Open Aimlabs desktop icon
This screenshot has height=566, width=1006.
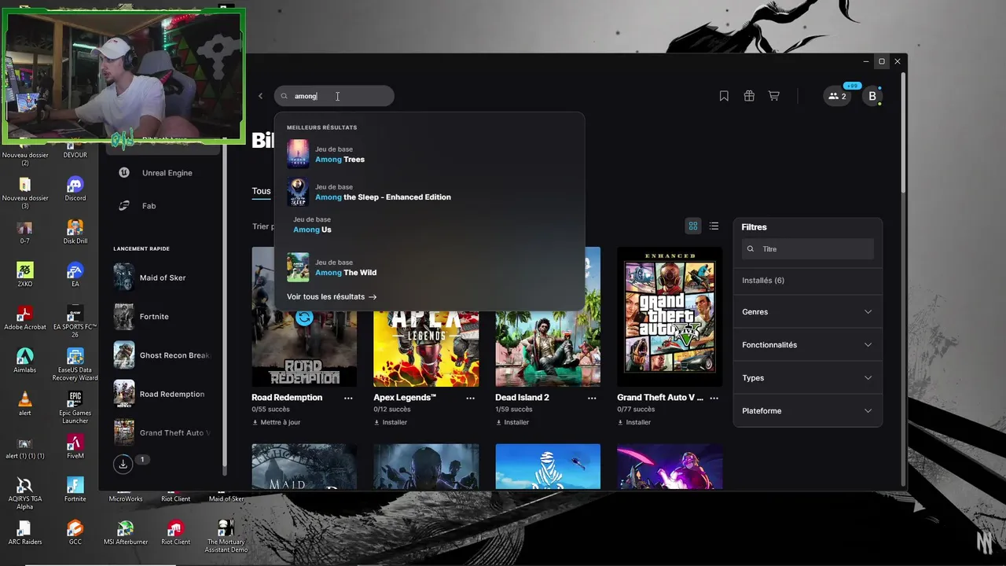coord(25,361)
